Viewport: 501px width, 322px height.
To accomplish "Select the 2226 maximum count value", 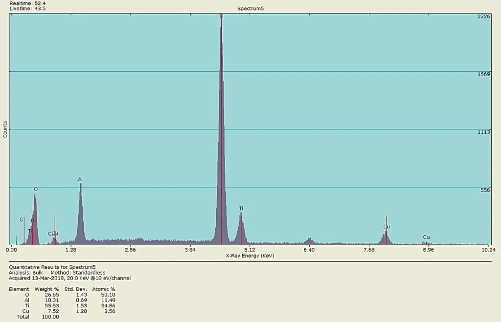I will click(x=483, y=17).
